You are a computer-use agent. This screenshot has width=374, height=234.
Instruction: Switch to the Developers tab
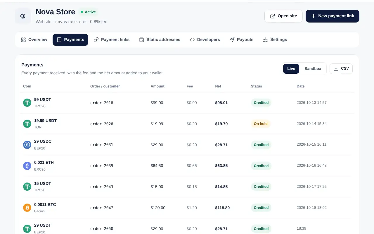point(205,40)
